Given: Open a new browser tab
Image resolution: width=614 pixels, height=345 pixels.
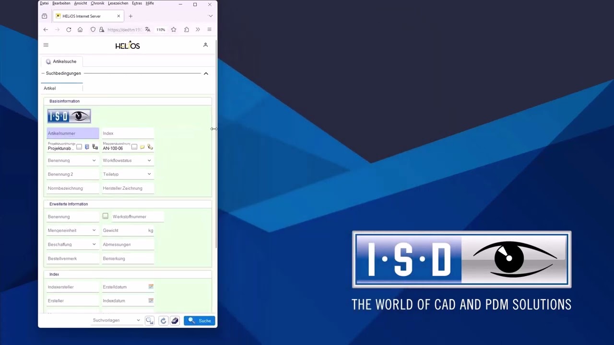Looking at the screenshot, I should pyautogui.click(x=130, y=16).
